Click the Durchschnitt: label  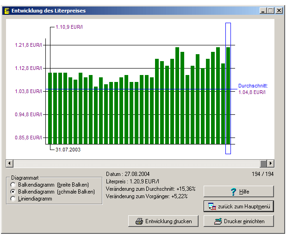pos(253,86)
